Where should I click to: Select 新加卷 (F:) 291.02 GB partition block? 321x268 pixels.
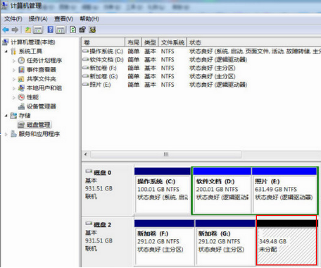pos(164,242)
